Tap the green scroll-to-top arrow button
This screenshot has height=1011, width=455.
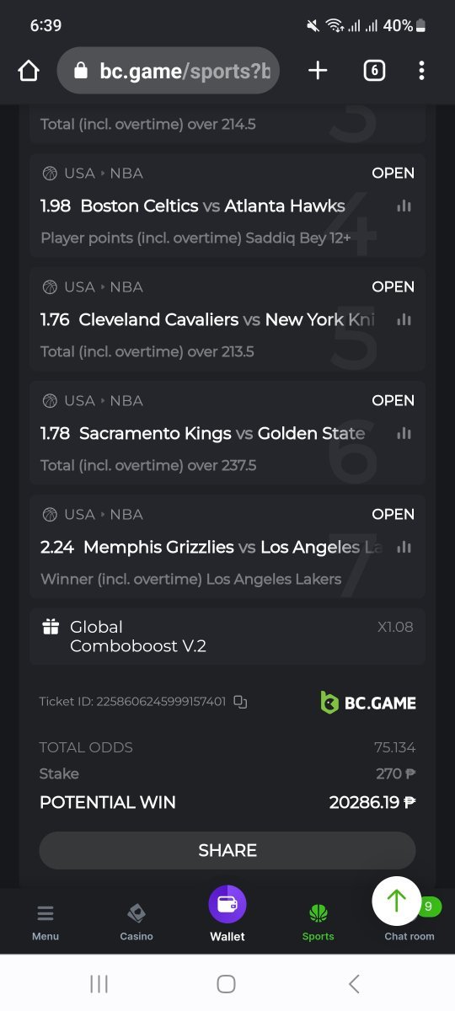[x=396, y=901]
